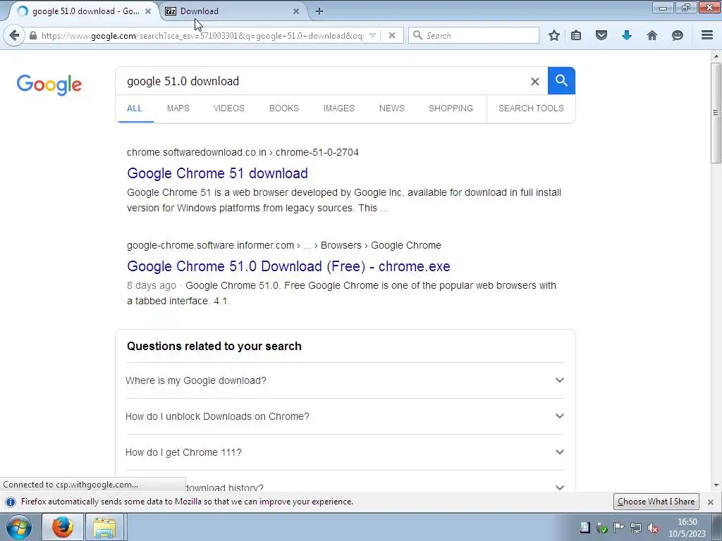Image resolution: width=722 pixels, height=541 pixels.
Task: Switch to SHOPPING results
Action: tap(451, 108)
